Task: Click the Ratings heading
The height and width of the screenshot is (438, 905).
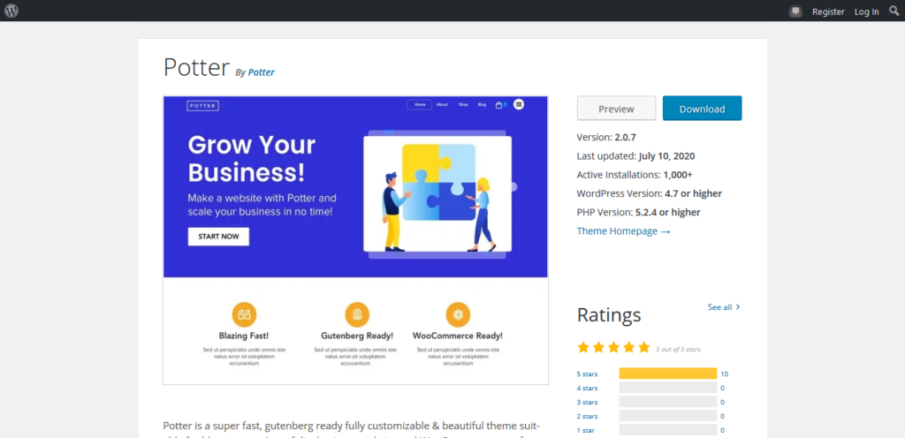Action: (609, 314)
